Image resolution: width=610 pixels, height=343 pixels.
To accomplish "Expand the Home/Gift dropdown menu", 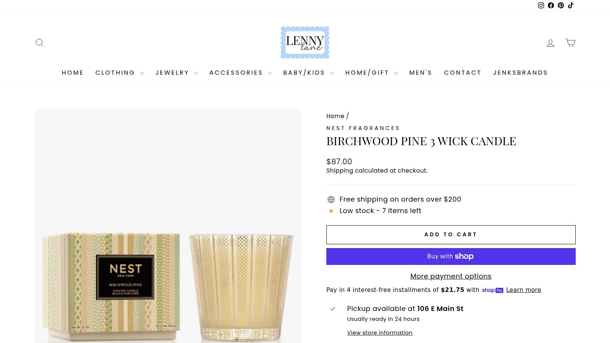I will tap(371, 73).
